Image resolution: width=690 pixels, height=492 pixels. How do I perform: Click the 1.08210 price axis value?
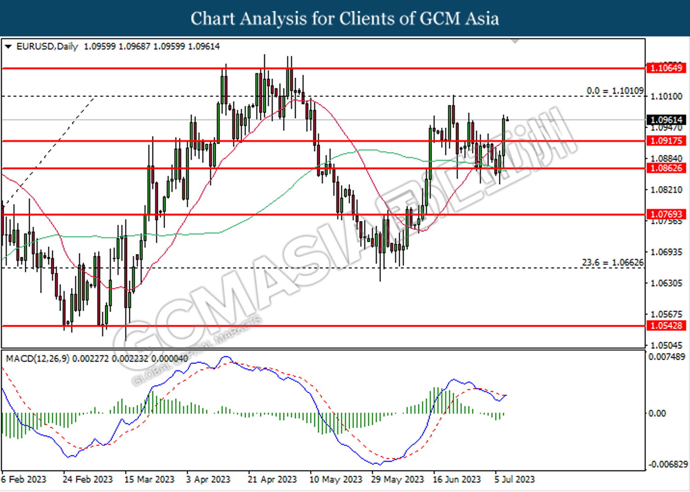667,189
